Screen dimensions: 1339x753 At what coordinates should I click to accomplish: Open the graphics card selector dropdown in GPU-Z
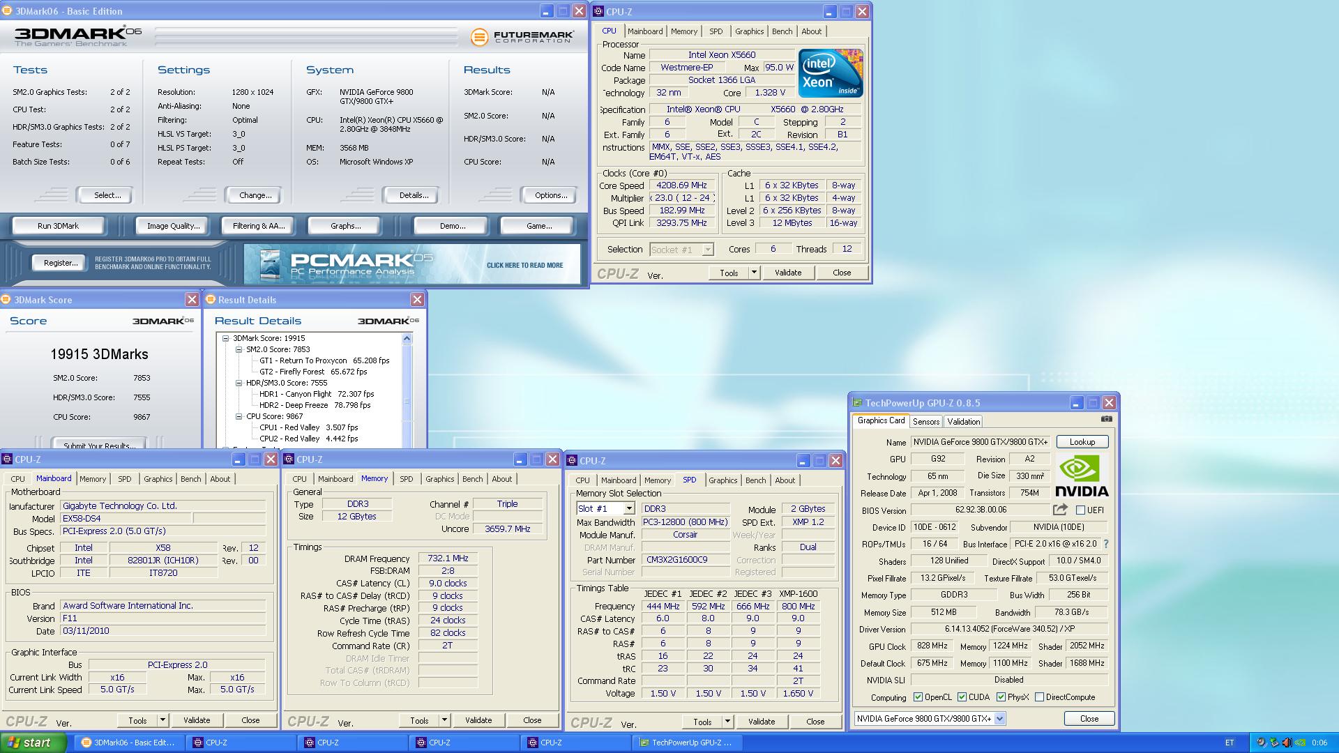tap(999, 719)
